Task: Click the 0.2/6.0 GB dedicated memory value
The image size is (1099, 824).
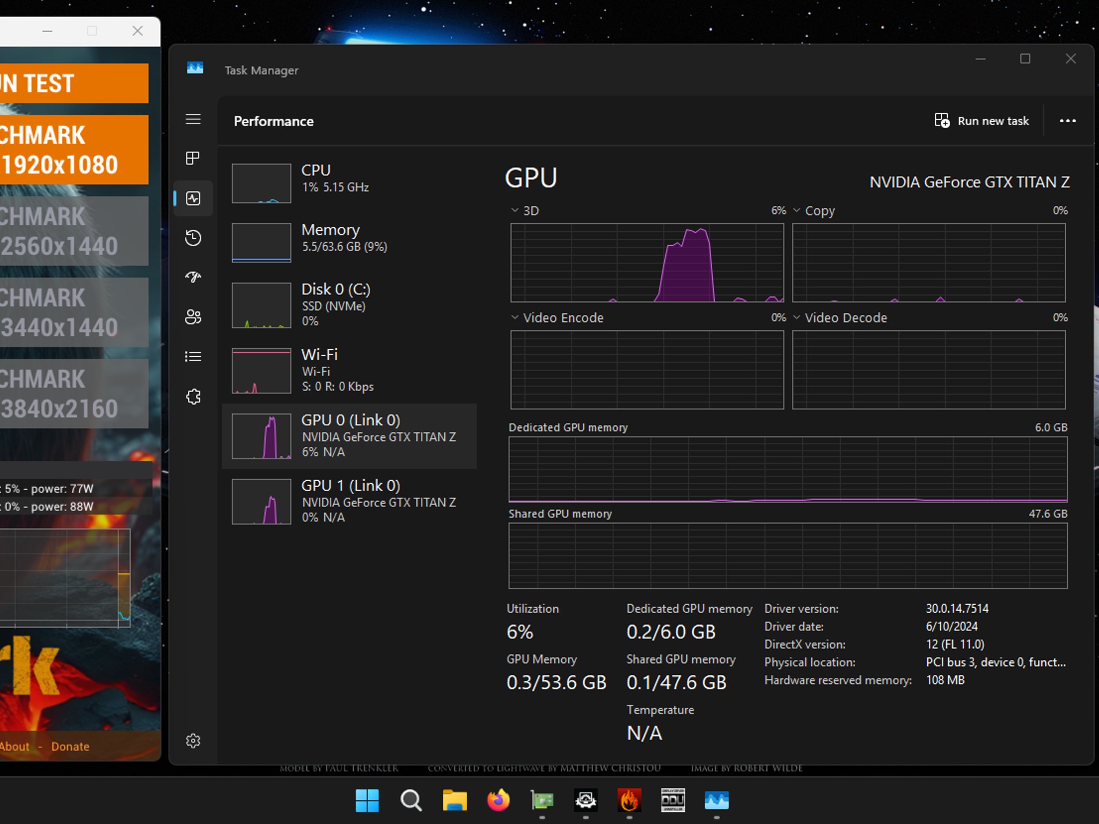Action: (x=671, y=632)
